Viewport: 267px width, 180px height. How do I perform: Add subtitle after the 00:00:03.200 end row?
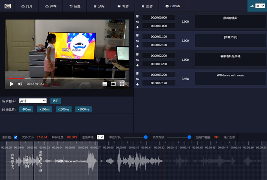[137, 65]
